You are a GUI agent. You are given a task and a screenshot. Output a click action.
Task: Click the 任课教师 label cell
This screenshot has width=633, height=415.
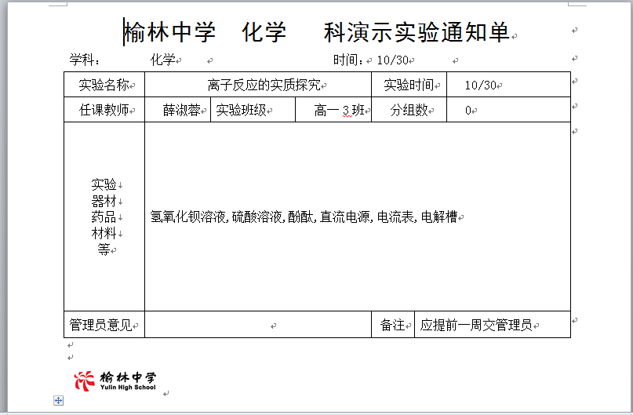(104, 111)
